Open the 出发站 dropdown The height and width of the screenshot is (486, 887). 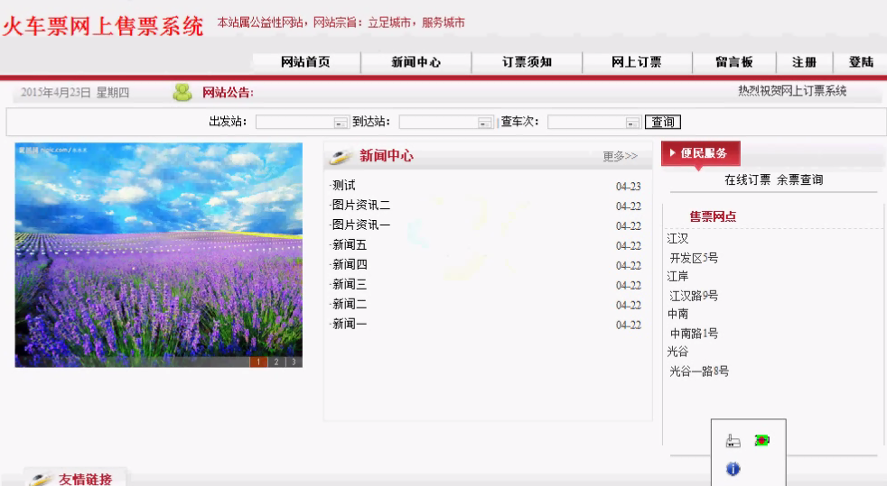point(341,123)
